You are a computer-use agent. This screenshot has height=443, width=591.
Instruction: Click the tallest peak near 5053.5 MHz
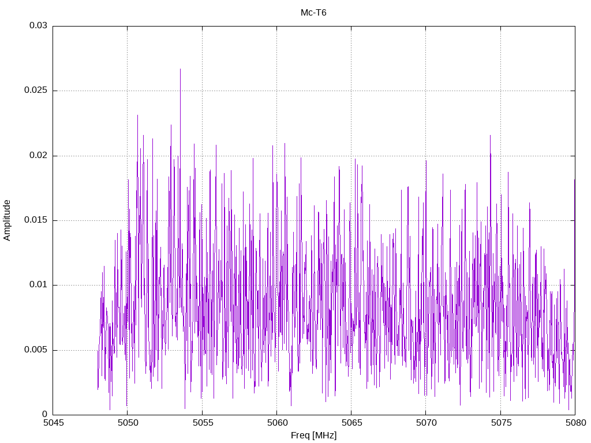180,70
